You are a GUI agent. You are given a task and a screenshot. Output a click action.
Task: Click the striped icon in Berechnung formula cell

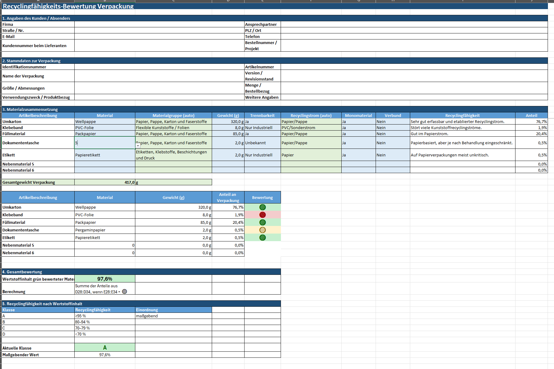(124, 292)
